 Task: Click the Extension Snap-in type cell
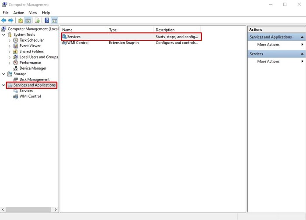pos(124,43)
